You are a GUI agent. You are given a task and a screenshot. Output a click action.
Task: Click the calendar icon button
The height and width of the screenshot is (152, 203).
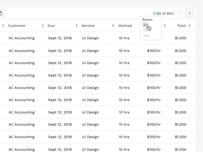(x=1, y=13)
